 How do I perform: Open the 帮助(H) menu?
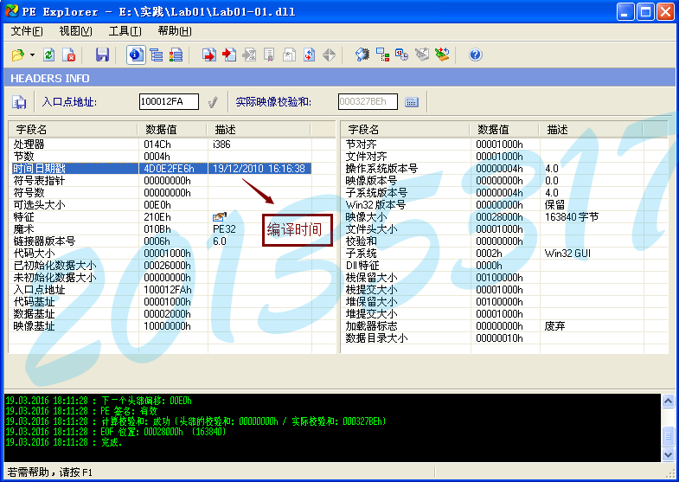pos(175,31)
